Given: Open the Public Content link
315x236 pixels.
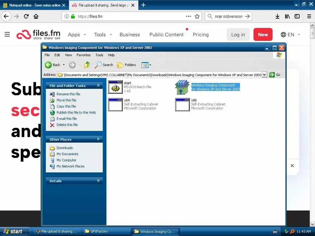Looking at the screenshot, I should click(166, 34).
